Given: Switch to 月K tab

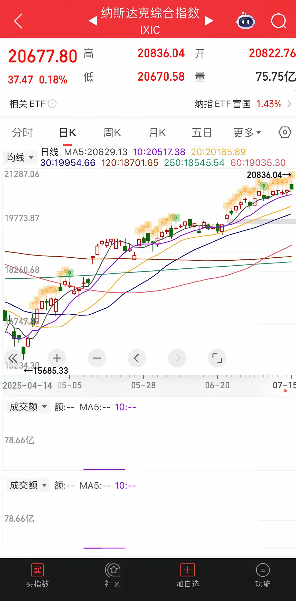Looking at the screenshot, I should pyautogui.click(x=158, y=133).
